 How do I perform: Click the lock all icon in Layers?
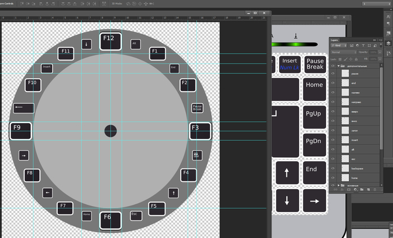[357, 59]
